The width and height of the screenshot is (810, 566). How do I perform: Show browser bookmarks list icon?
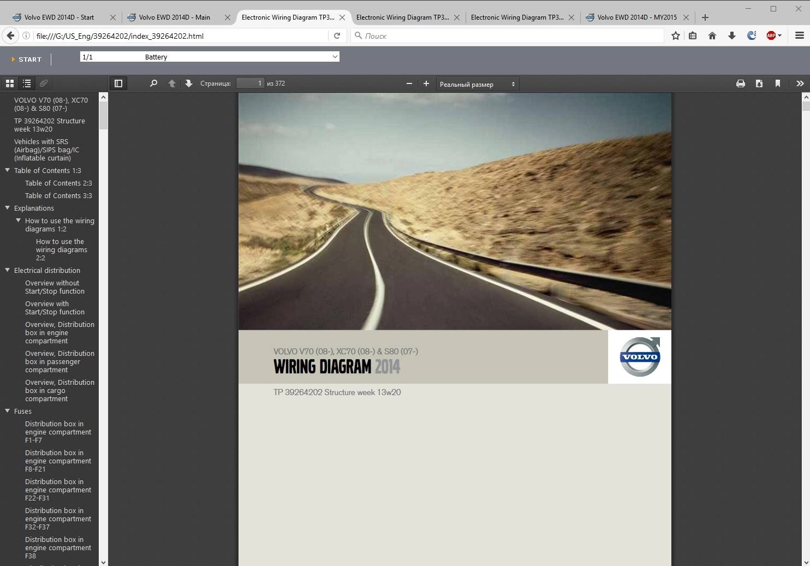[693, 35]
